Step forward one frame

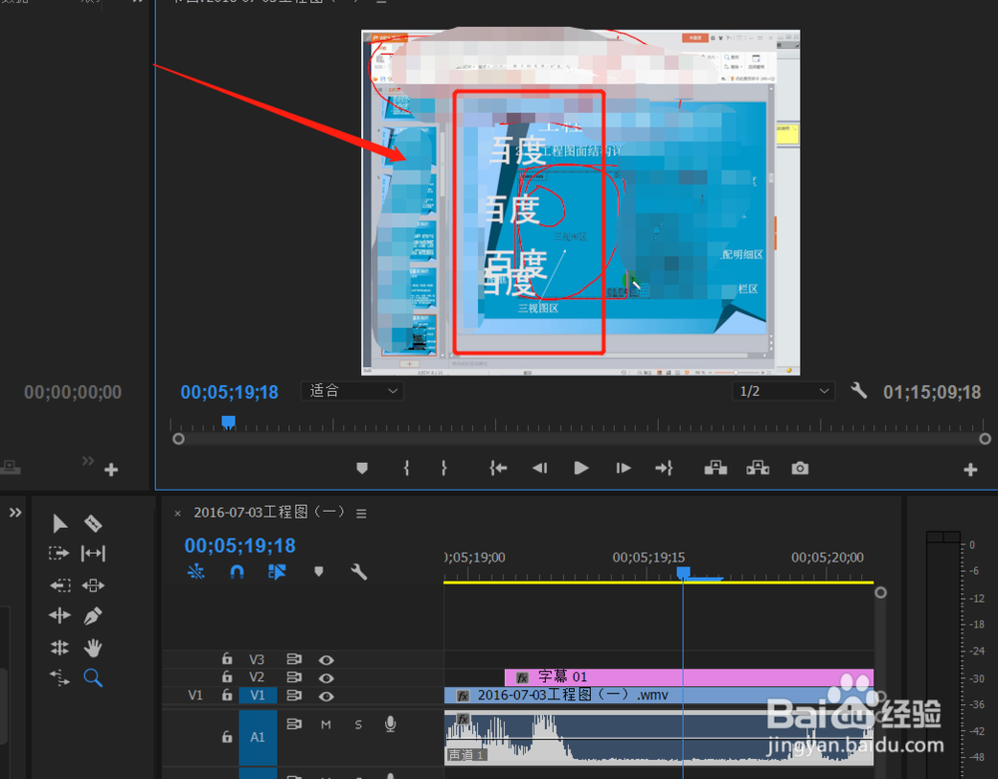point(623,469)
